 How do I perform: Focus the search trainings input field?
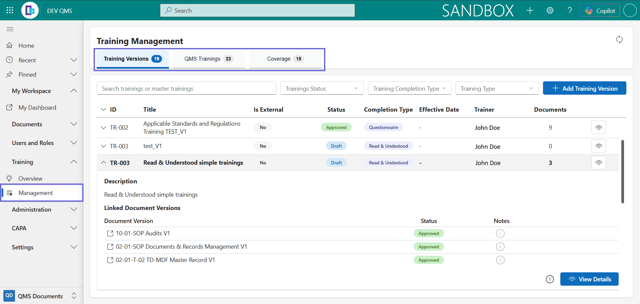(x=186, y=88)
